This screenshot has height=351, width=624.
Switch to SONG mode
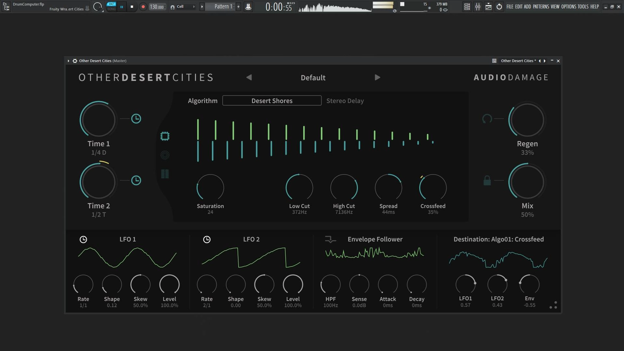[111, 9]
